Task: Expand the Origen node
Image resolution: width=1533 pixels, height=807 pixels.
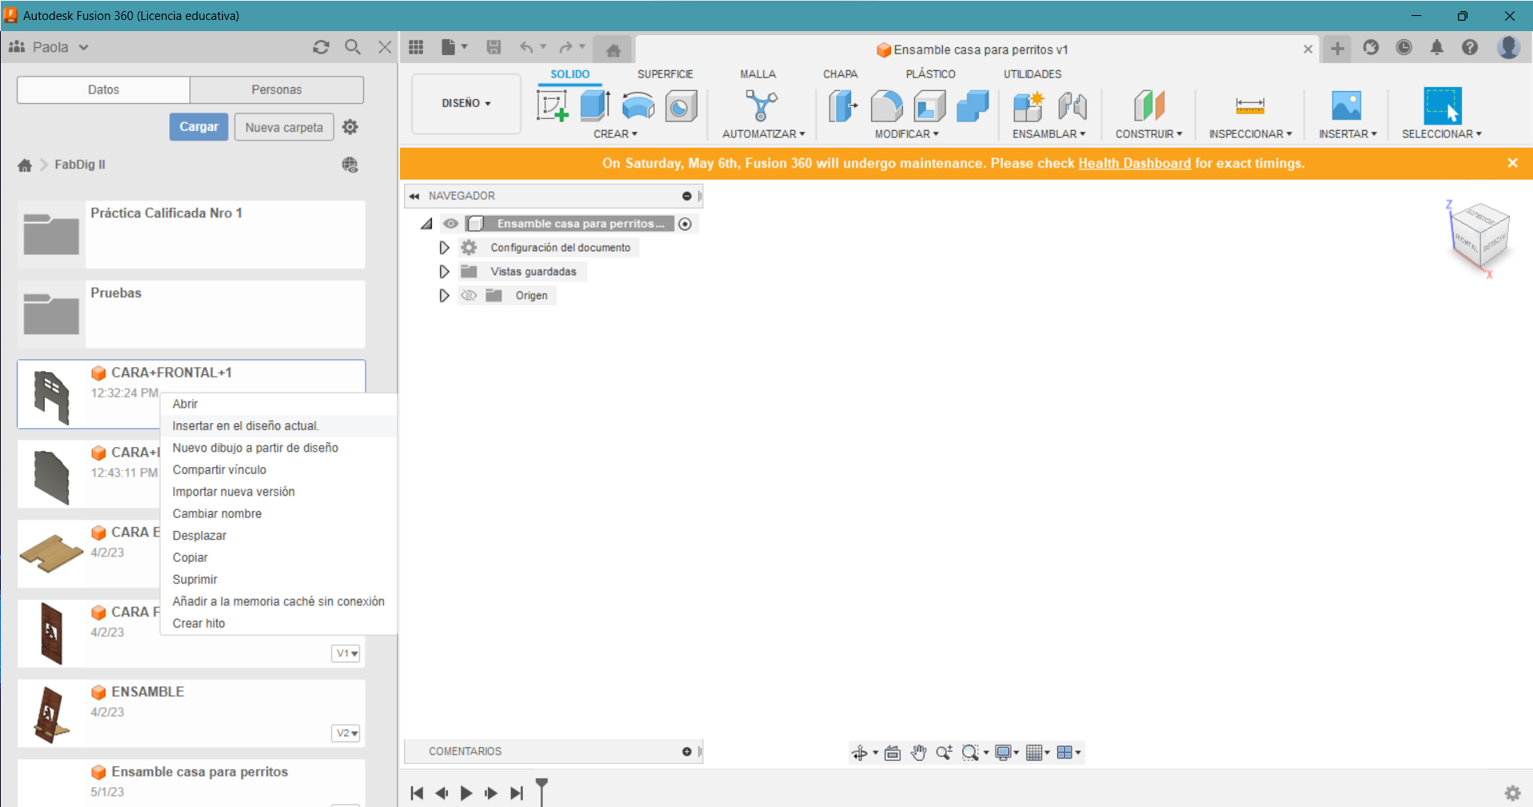Action: pos(444,295)
